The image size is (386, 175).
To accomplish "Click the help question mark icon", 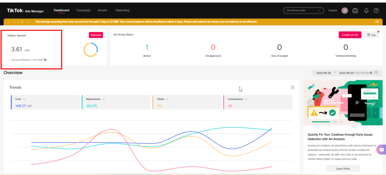I will click(x=376, y=11).
